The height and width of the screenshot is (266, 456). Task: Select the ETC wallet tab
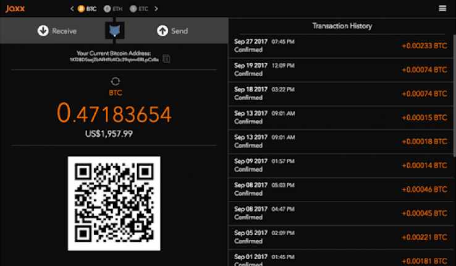tap(139, 9)
